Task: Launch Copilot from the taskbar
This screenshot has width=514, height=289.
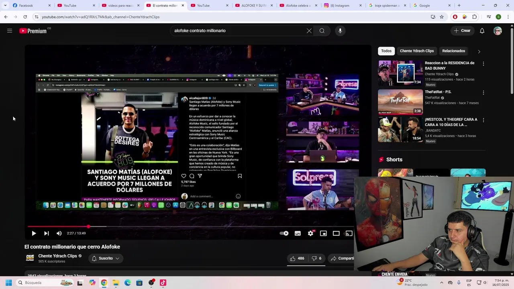Action: coord(92,283)
